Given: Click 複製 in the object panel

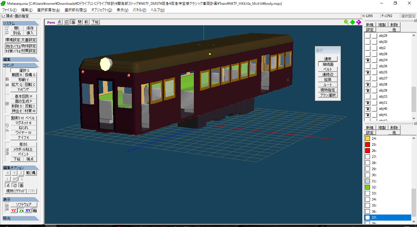Looking at the screenshot, I should pyautogui.click(x=382, y=25).
